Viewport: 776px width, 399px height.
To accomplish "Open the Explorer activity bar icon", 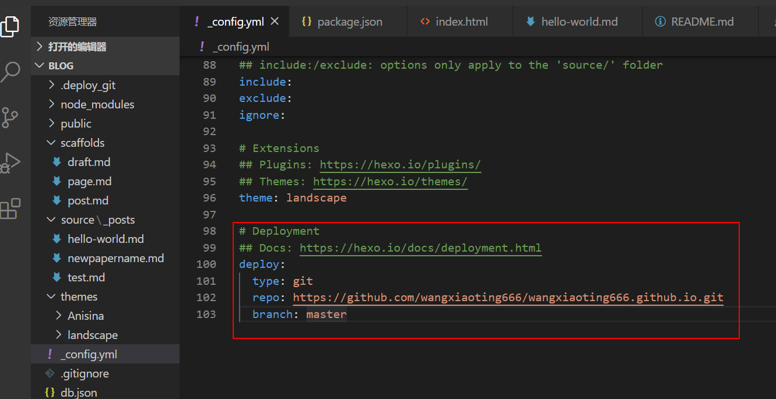I will pos(10,26).
